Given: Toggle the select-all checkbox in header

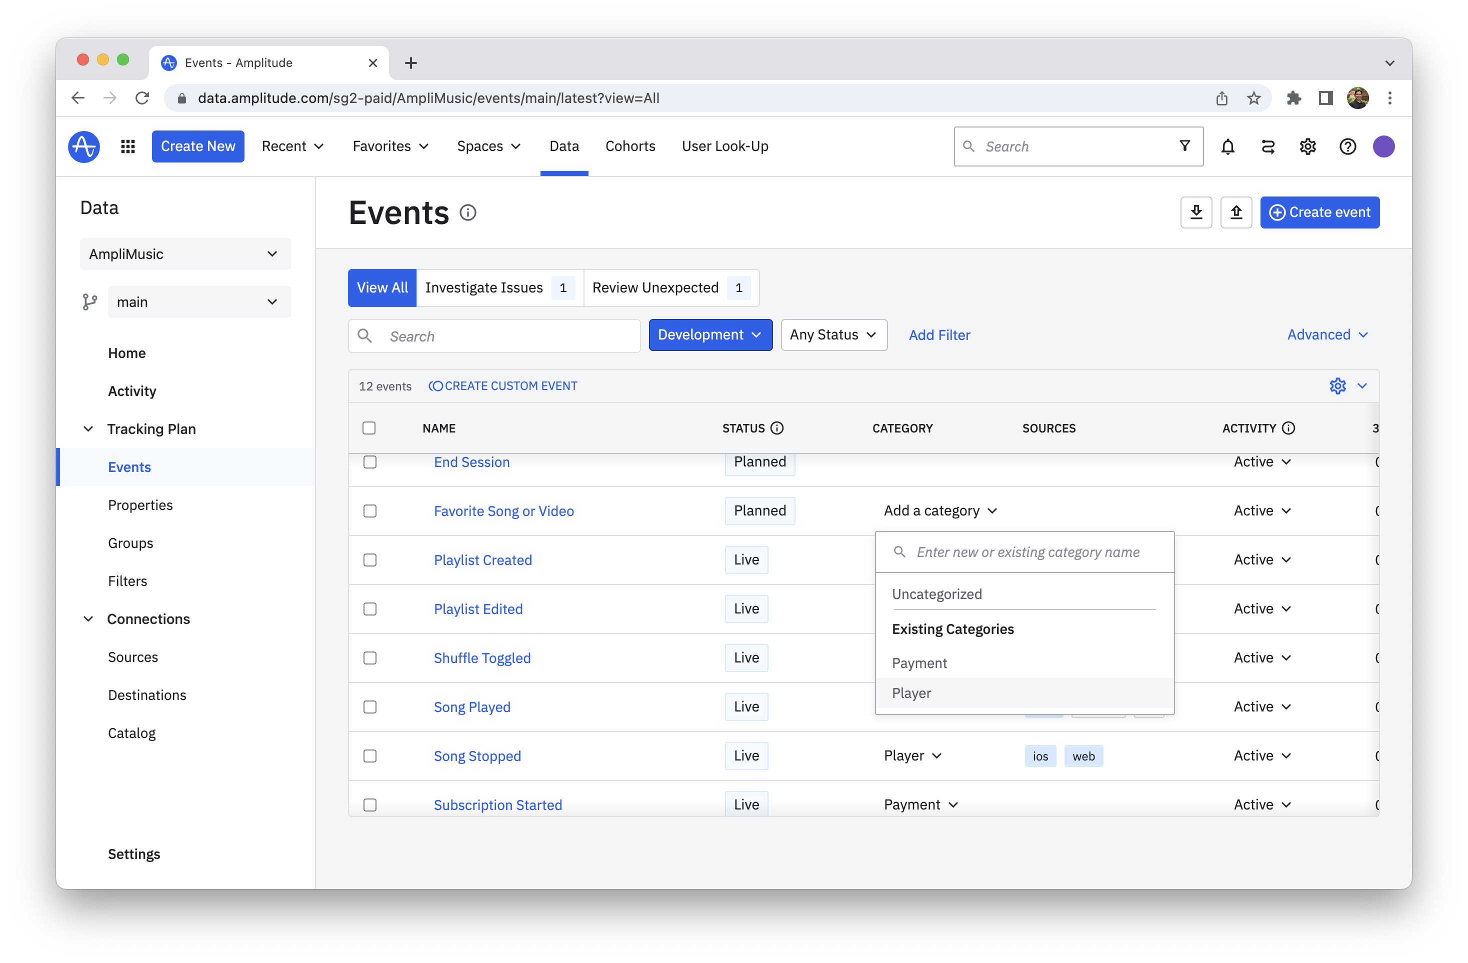Looking at the screenshot, I should click(x=369, y=428).
